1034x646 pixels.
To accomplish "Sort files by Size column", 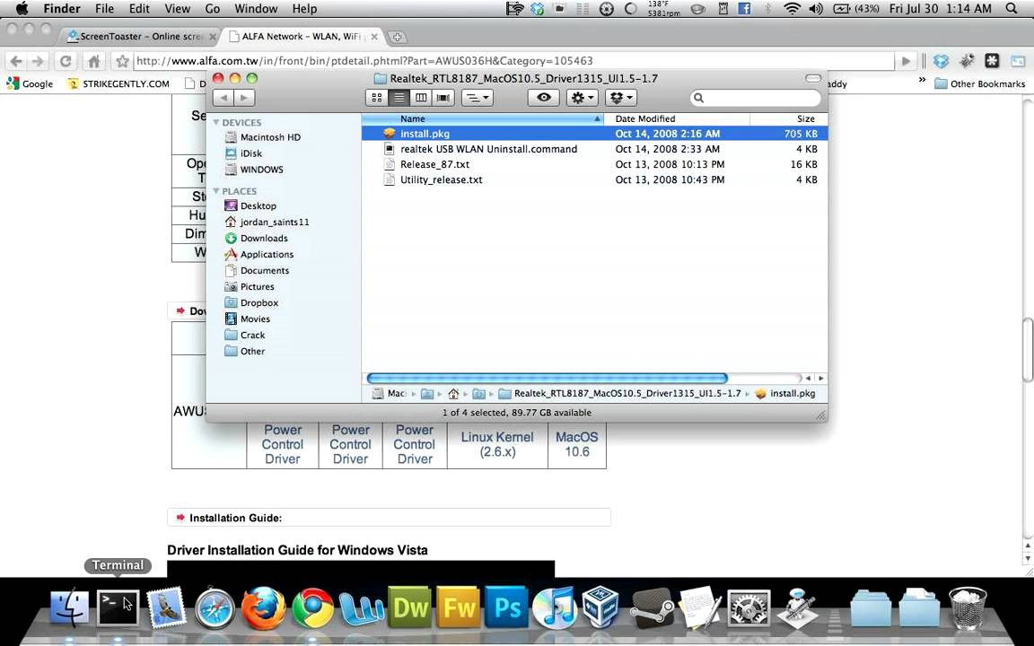I will pyautogui.click(x=788, y=118).
